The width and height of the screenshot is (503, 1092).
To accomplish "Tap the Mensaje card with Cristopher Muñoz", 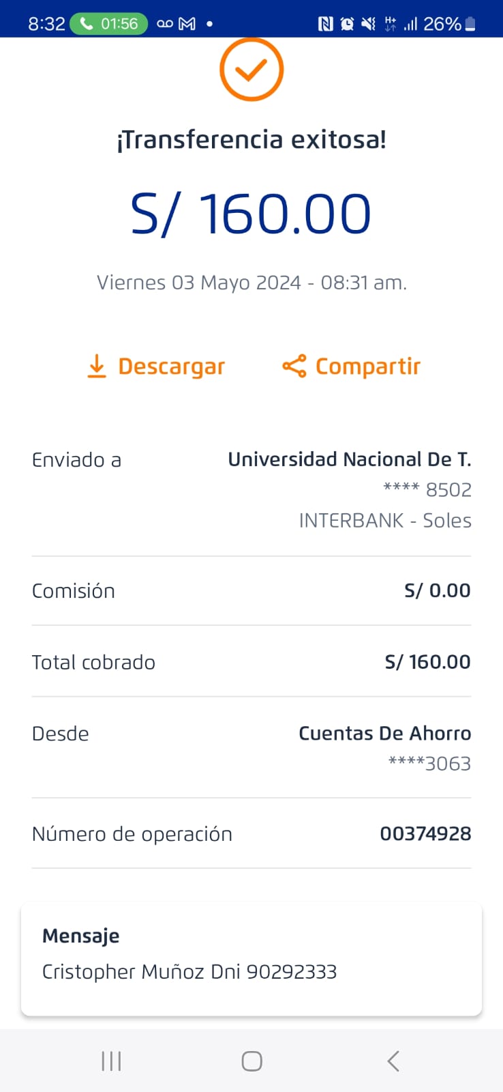I will (251, 958).
